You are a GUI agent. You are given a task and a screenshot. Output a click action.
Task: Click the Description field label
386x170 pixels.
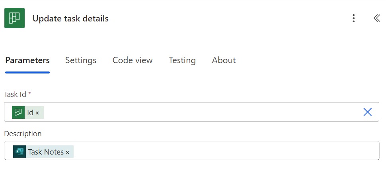[x=23, y=134]
